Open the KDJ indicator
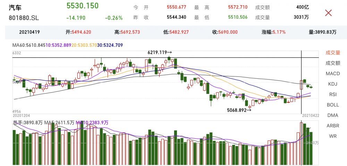The image size is (347, 166). [333, 84]
